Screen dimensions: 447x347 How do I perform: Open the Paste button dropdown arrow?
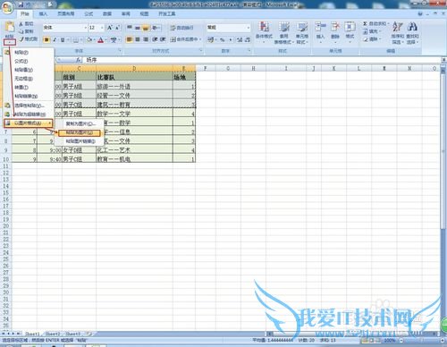[x=10, y=42]
